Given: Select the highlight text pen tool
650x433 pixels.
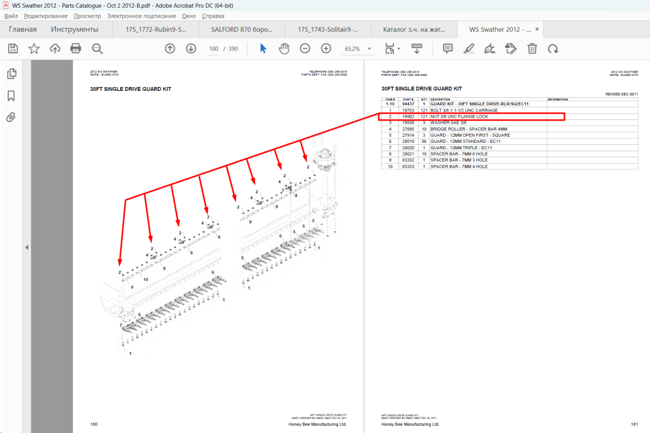Looking at the screenshot, I should coord(469,49).
